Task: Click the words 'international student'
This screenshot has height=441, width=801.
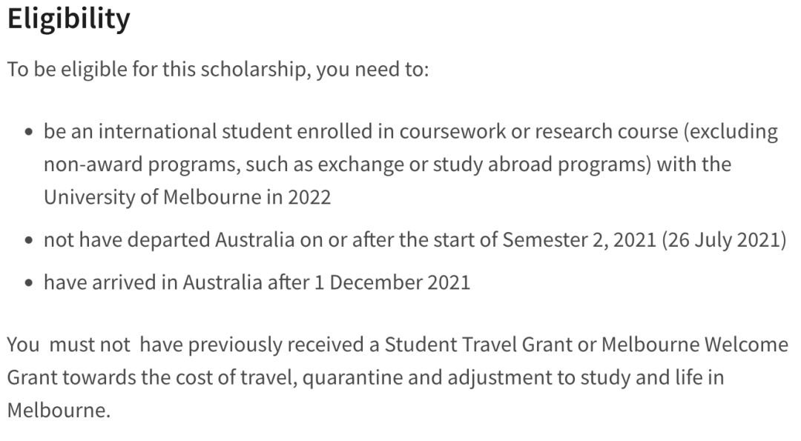Action: (195, 132)
